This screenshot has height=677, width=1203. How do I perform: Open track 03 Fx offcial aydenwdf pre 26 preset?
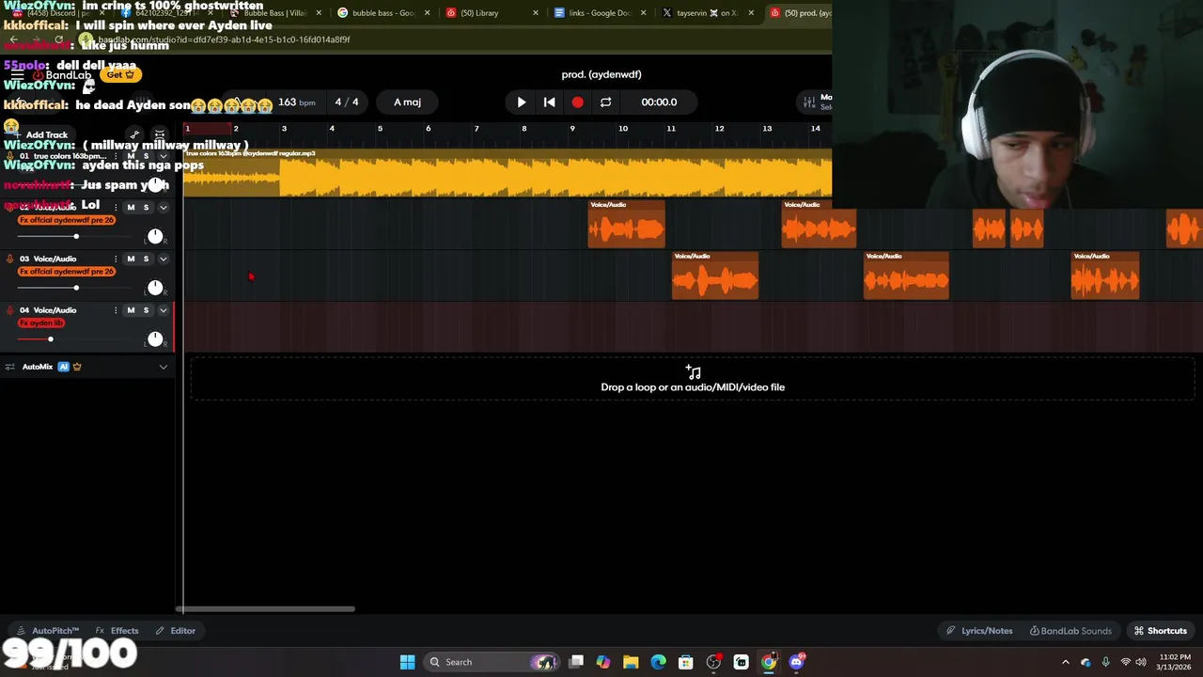[x=67, y=272]
